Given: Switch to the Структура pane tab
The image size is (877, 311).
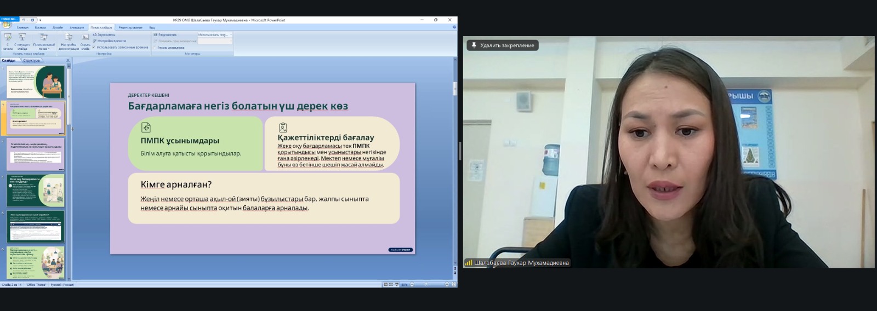Looking at the screenshot, I should 31,60.
